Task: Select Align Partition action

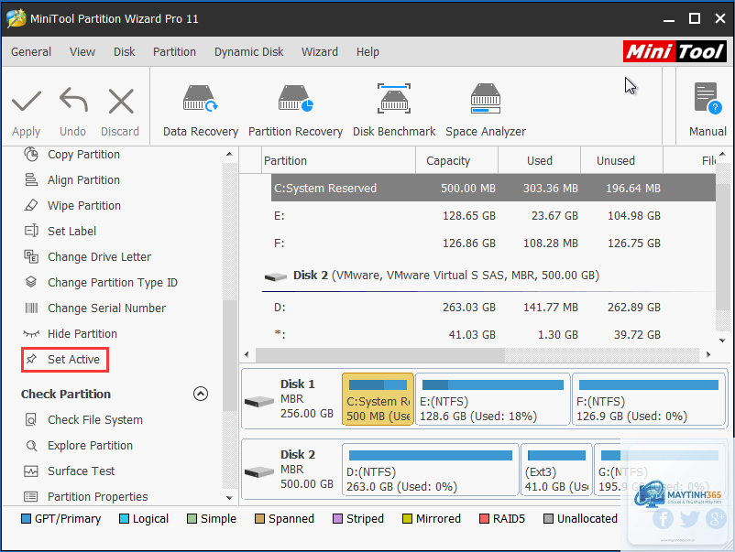Action: coord(72,179)
